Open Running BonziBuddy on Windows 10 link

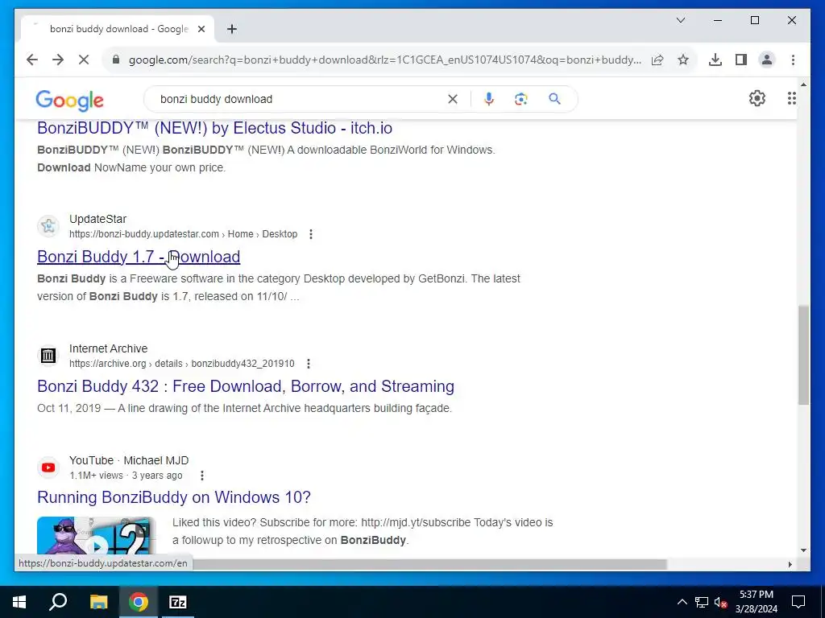[x=174, y=497]
